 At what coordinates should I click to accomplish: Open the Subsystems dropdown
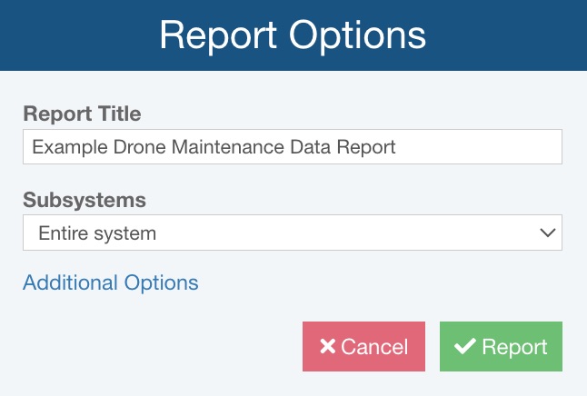click(x=291, y=233)
